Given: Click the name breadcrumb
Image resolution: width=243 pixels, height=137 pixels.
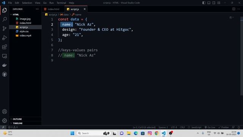Looking at the screenshot, I should click(x=77, y=14).
